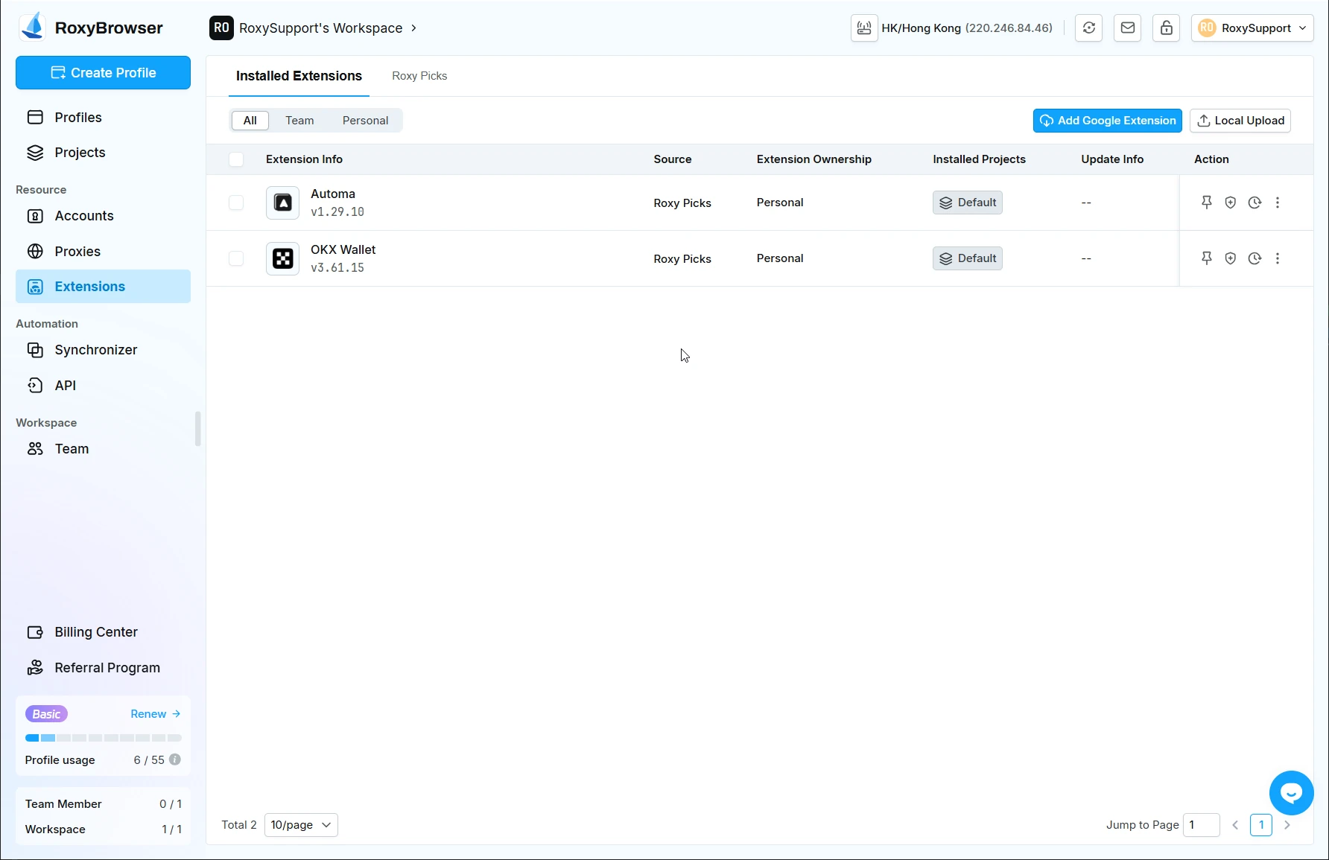Select the Team filter tab
This screenshot has width=1329, height=860.
pyautogui.click(x=299, y=121)
